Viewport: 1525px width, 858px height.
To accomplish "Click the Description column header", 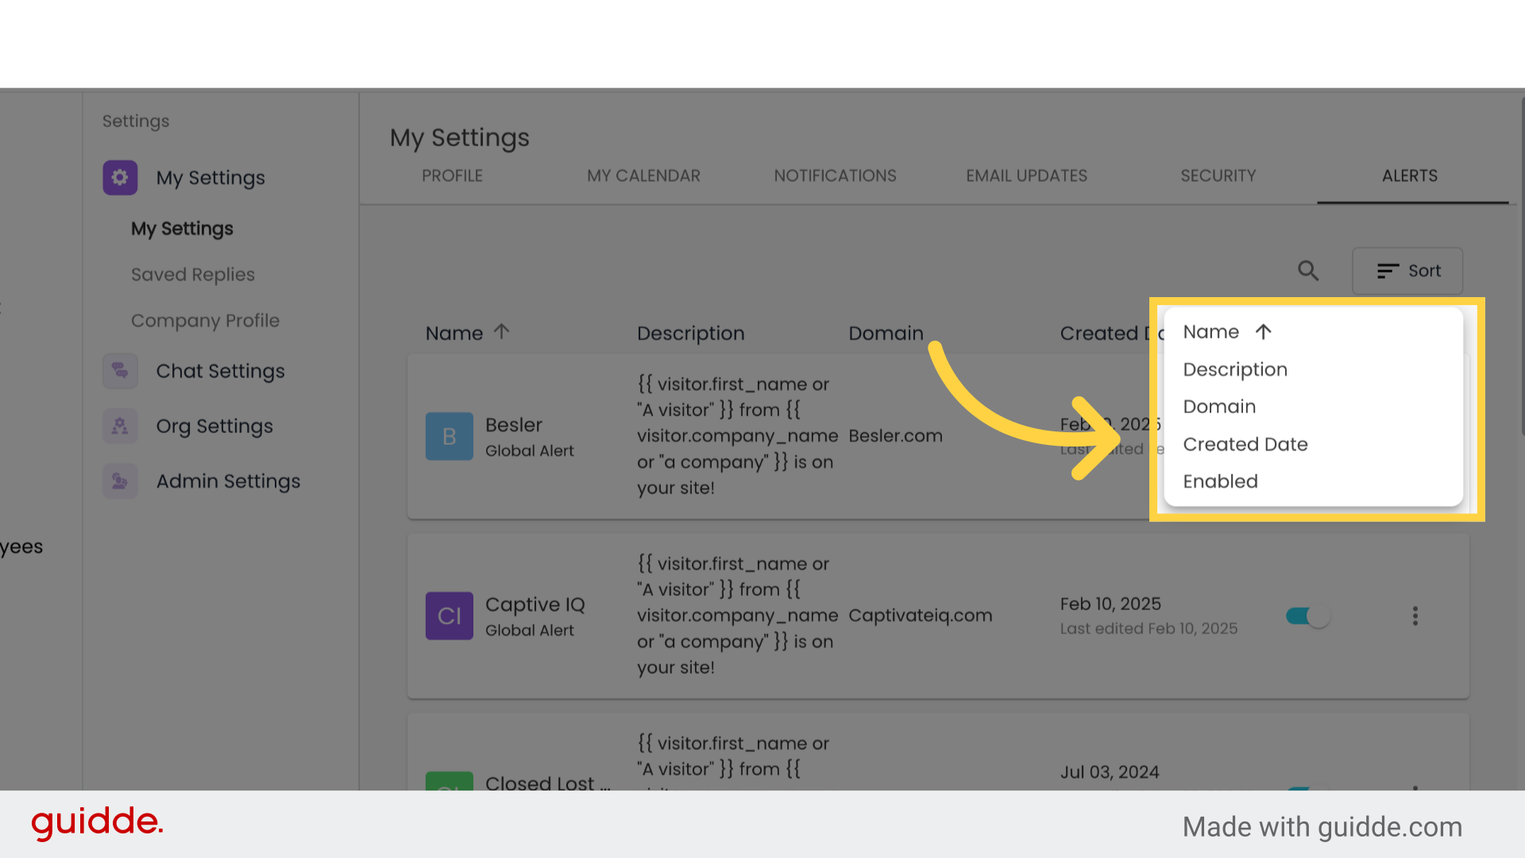I will (690, 334).
